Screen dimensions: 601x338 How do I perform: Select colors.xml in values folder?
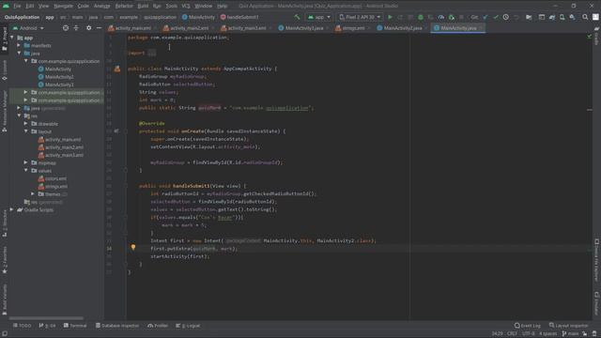55,178
